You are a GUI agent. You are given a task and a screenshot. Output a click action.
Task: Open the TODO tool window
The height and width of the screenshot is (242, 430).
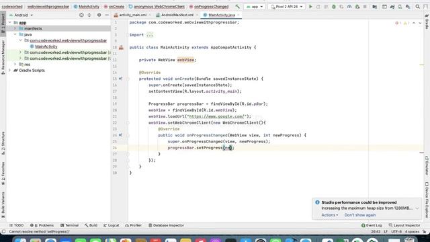pyautogui.click(x=16, y=225)
